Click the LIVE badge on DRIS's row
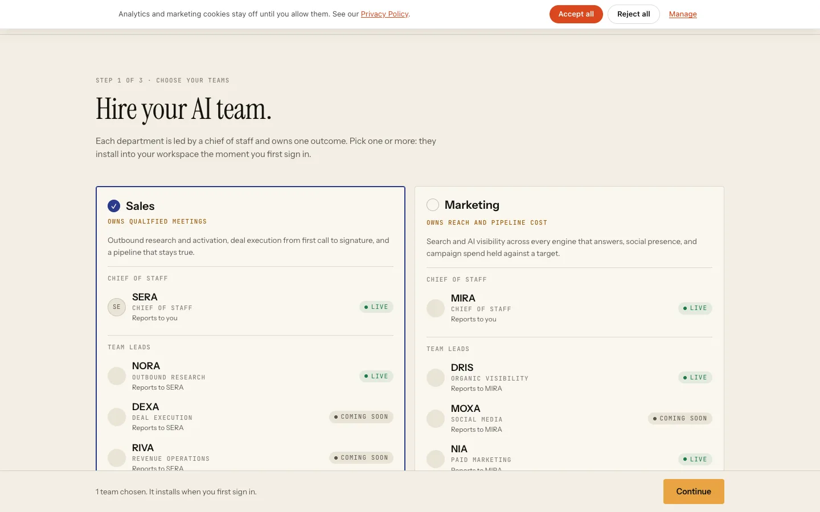820x512 pixels. click(695, 378)
